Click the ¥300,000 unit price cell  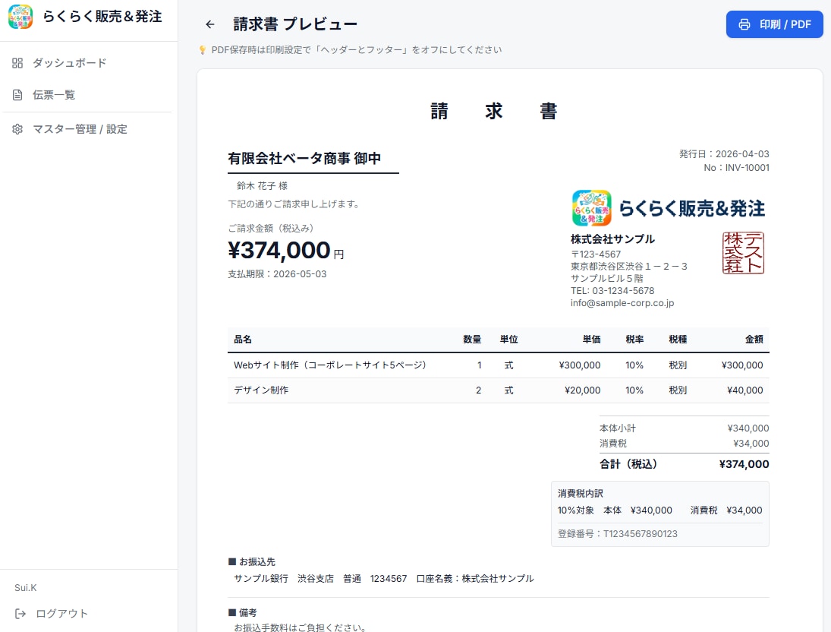[x=579, y=365]
